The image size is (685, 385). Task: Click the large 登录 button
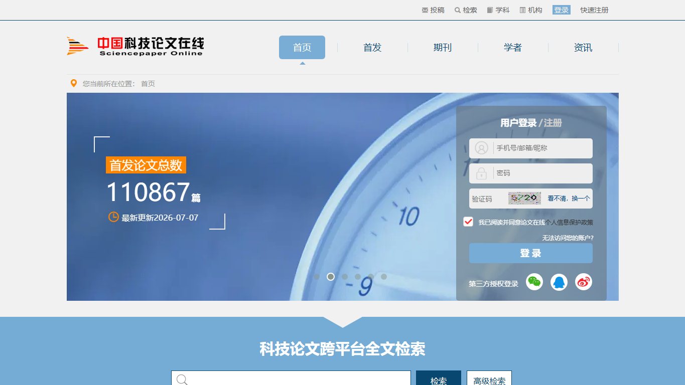531,253
